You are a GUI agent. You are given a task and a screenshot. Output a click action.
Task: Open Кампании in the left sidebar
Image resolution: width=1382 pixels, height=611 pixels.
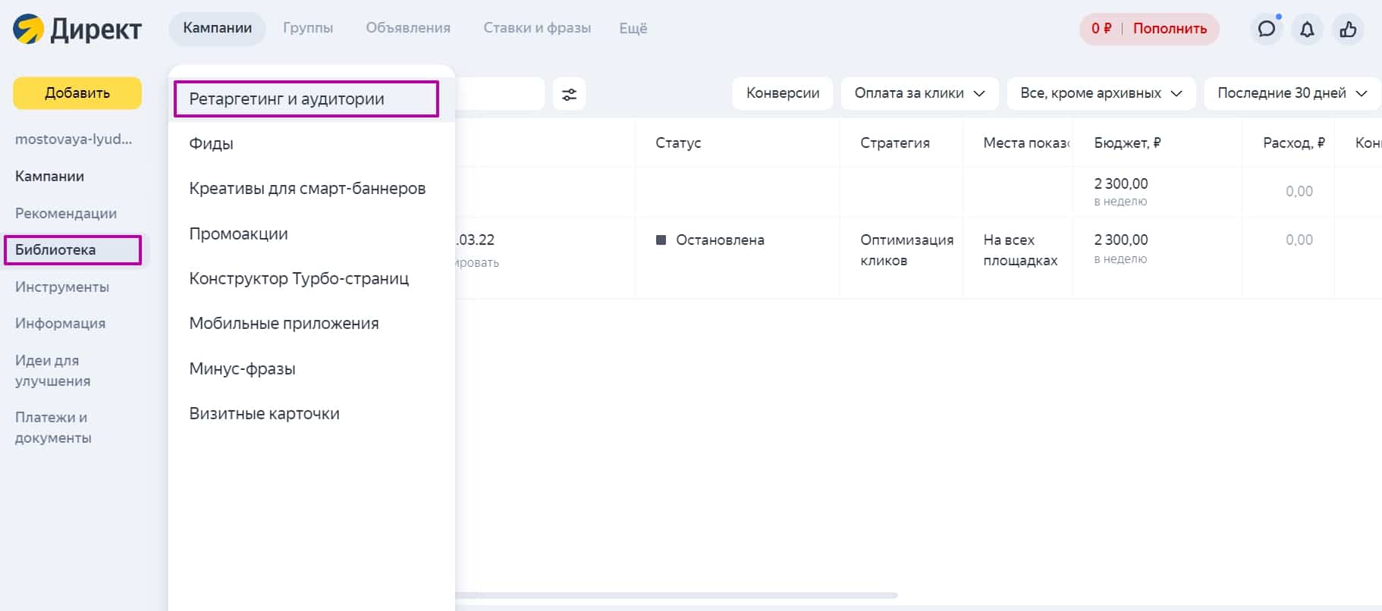pyautogui.click(x=49, y=176)
